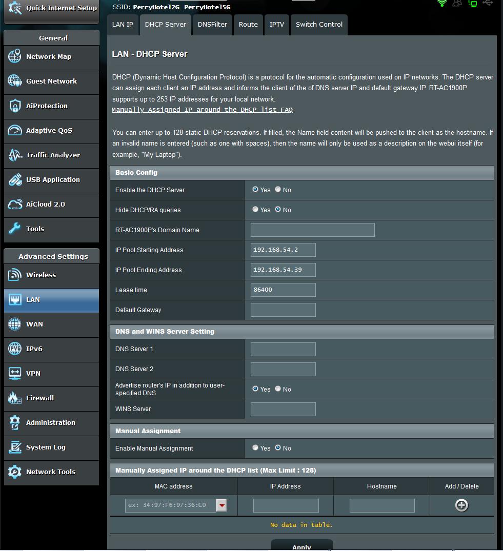Image resolution: width=503 pixels, height=551 pixels.
Task: Select No for Enable Manual Assignment
Action: click(278, 447)
